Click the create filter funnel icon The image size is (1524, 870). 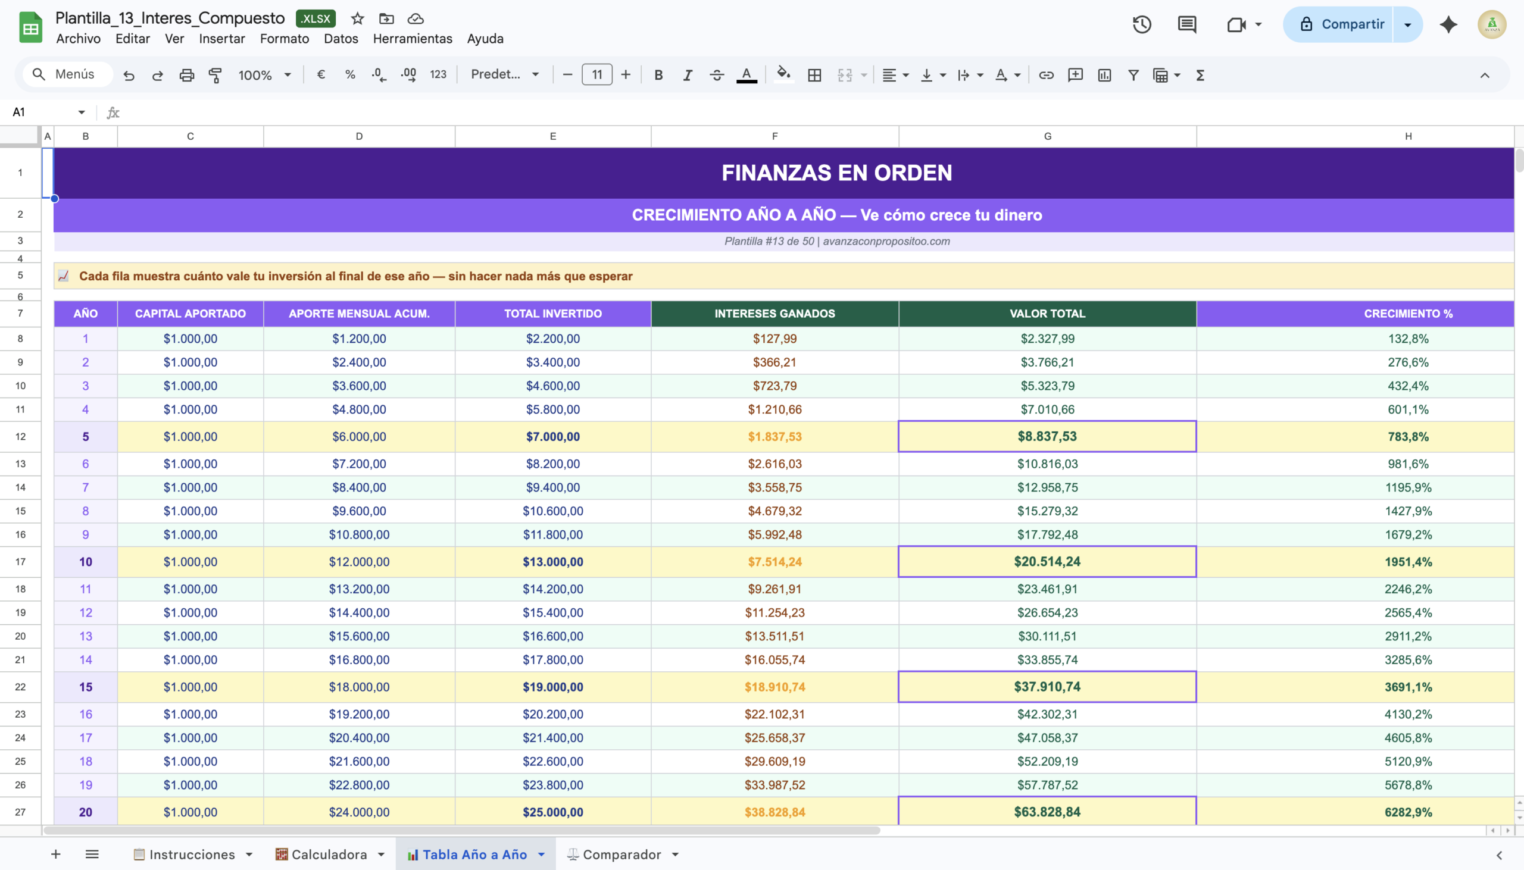[1132, 75]
